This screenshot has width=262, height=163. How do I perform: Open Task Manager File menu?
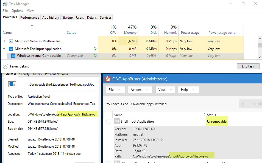(x=5, y=10)
